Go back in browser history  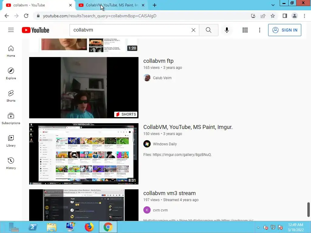click(x=7, y=16)
